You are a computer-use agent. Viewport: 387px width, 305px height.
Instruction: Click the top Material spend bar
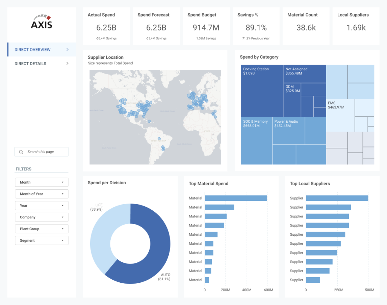click(236, 198)
